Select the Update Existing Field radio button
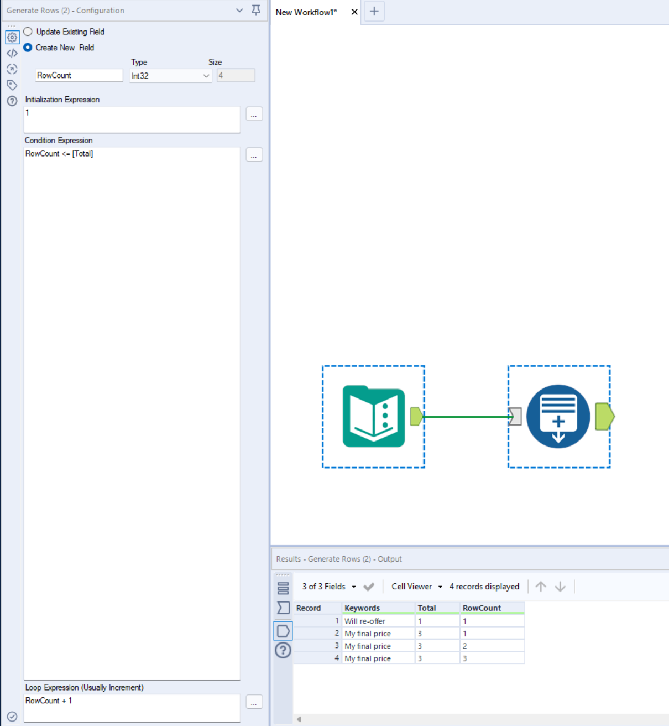This screenshot has width=669, height=726. (28, 32)
